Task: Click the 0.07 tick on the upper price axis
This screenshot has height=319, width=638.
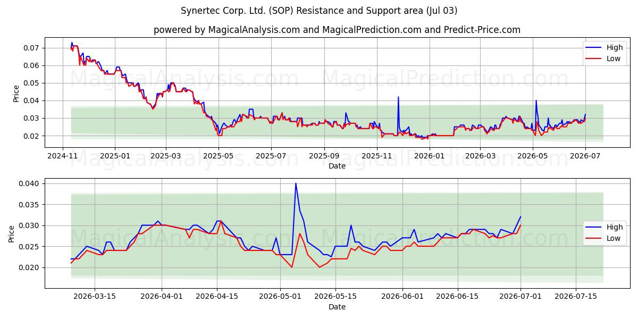Action: coord(32,48)
